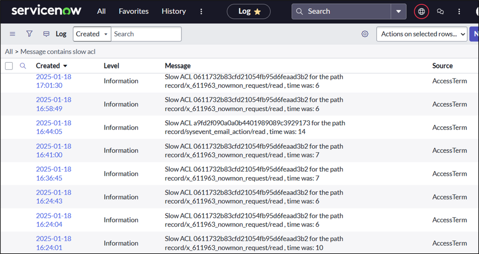Open the 2025-01-18 16:24:04 log record
The width and height of the screenshot is (479, 254).
click(x=54, y=220)
